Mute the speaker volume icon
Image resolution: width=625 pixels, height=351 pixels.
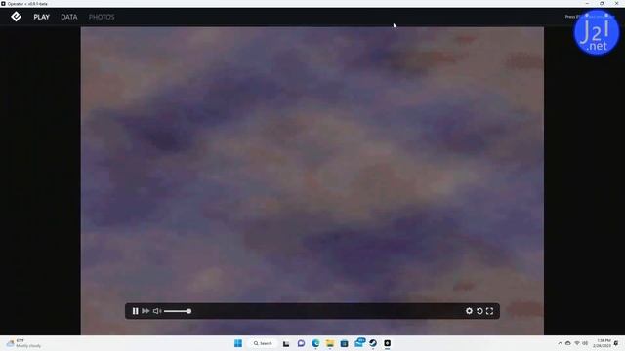click(x=157, y=311)
